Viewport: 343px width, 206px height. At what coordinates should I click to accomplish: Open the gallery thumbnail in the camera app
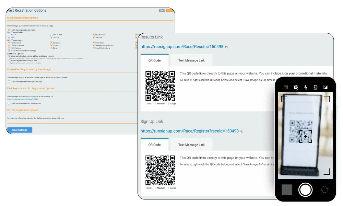(x=287, y=190)
